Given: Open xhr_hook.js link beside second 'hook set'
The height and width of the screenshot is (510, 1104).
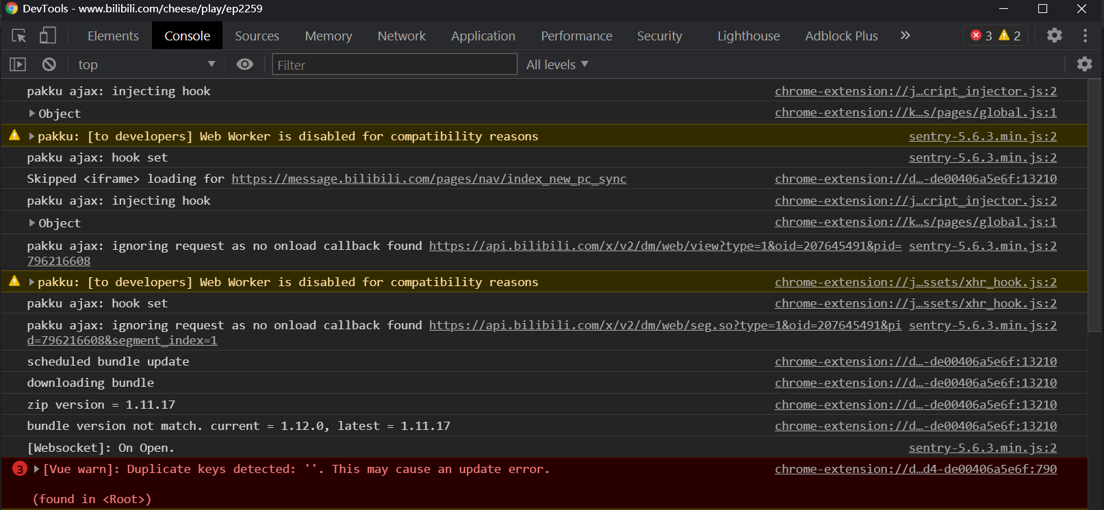Looking at the screenshot, I should point(915,303).
